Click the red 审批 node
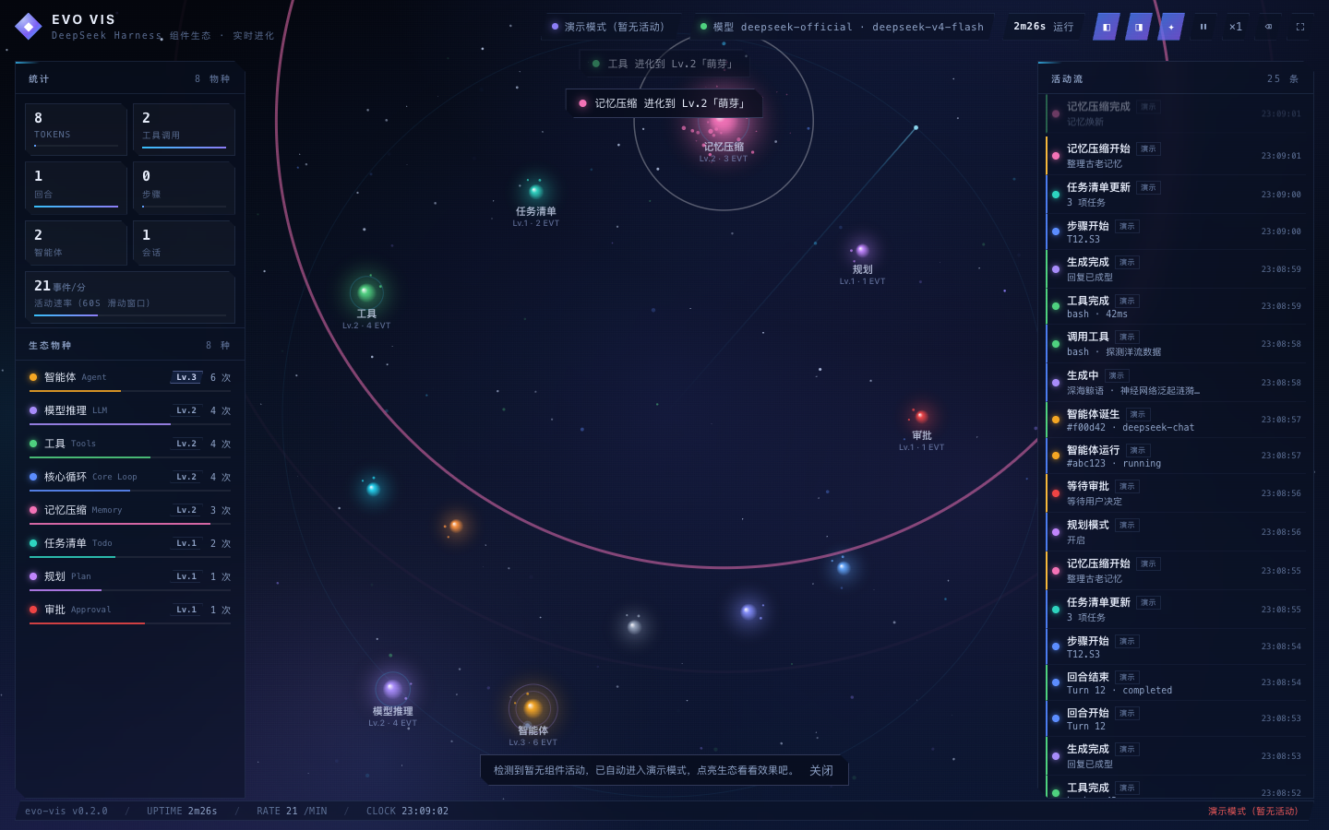This screenshot has width=1329, height=830. pyautogui.click(x=921, y=416)
